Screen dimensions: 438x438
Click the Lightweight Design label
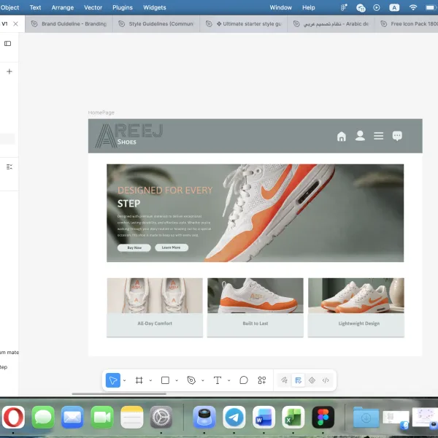click(359, 323)
